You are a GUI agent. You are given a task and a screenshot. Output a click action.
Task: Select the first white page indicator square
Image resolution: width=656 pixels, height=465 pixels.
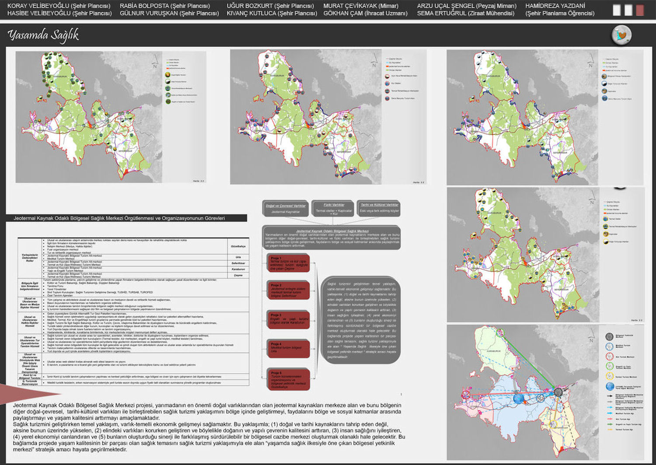[x=617, y=10]
